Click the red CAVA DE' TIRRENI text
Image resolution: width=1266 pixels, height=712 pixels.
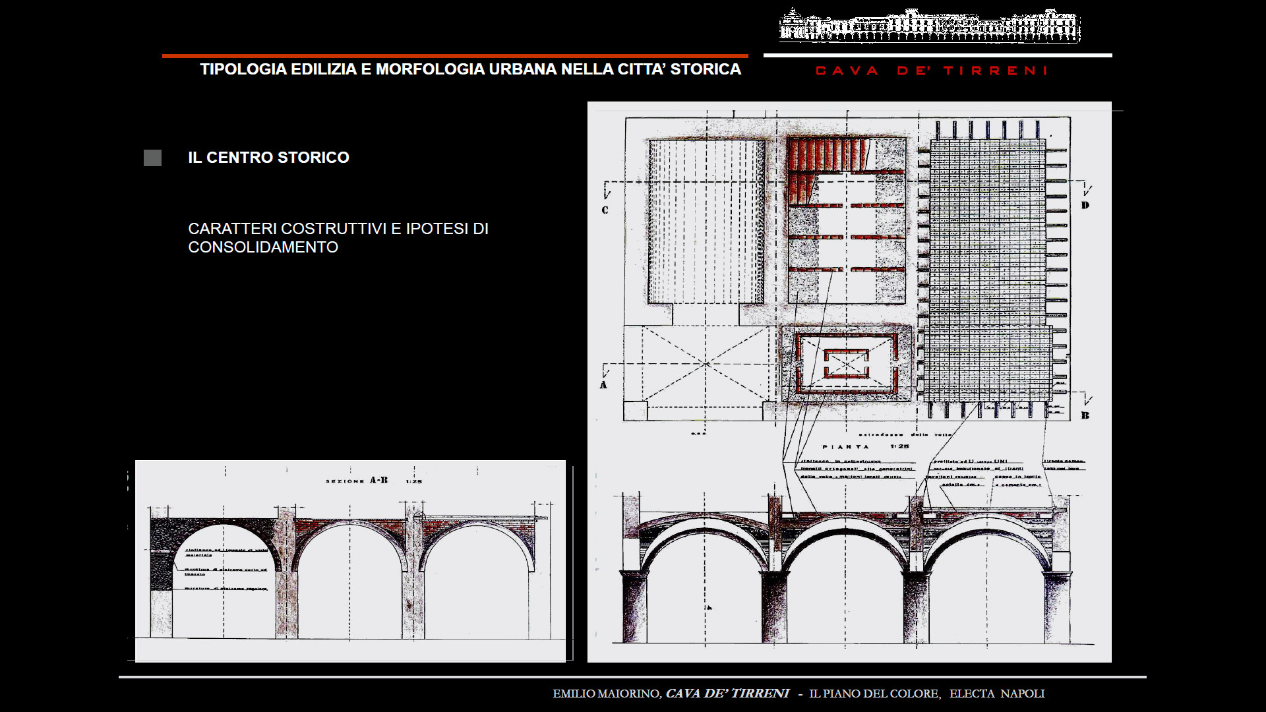[931, 71]
